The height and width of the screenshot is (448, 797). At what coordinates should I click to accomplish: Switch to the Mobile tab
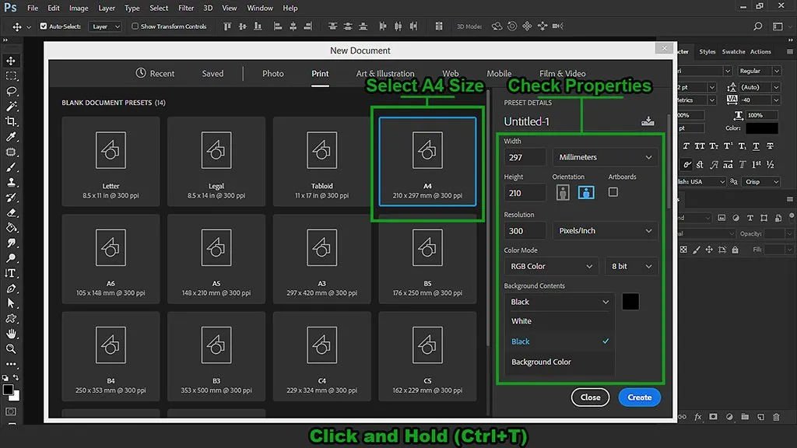[499, 73]
